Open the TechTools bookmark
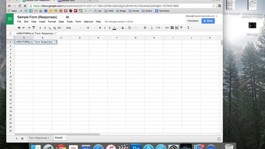This screenshot has width=265, height=149. [162, 11]
